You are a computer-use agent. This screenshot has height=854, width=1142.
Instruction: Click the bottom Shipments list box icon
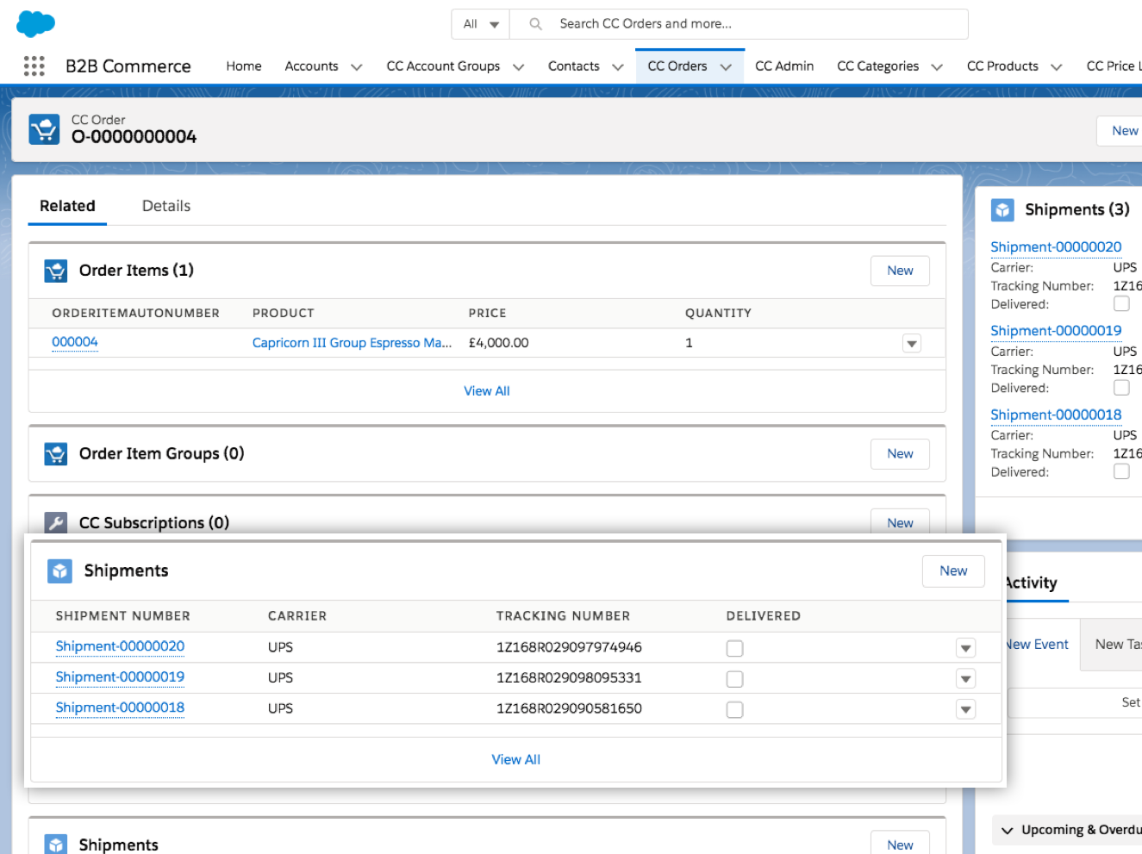(56, 844)
